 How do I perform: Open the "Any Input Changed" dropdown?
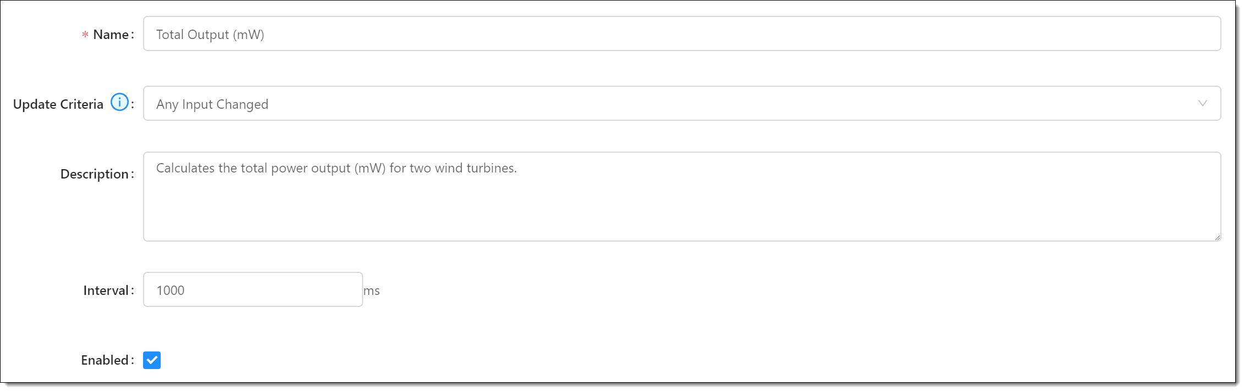pyautogui.click(x=682, y=103)
